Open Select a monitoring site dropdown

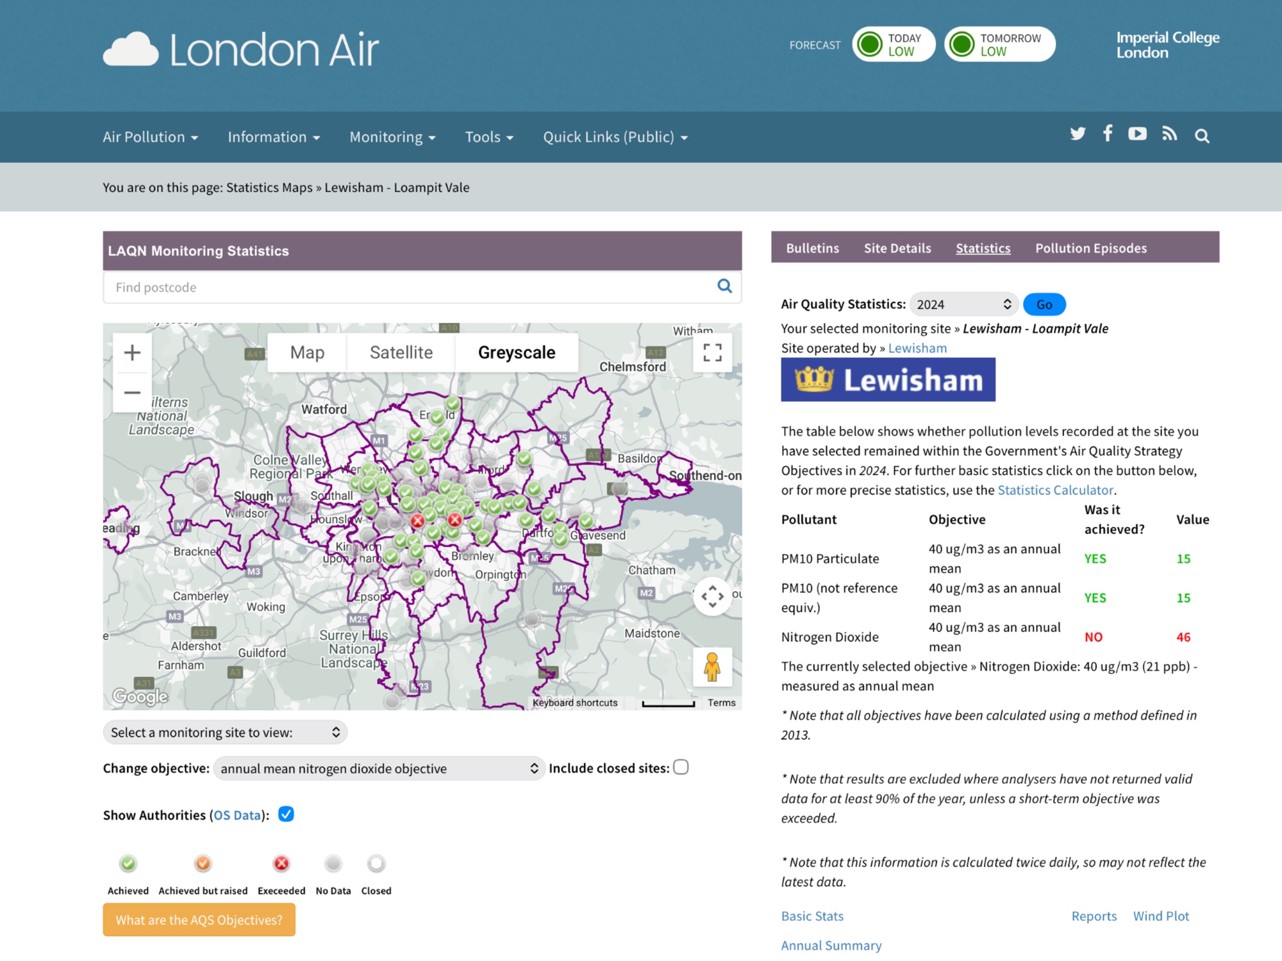[x=225, y=732]
